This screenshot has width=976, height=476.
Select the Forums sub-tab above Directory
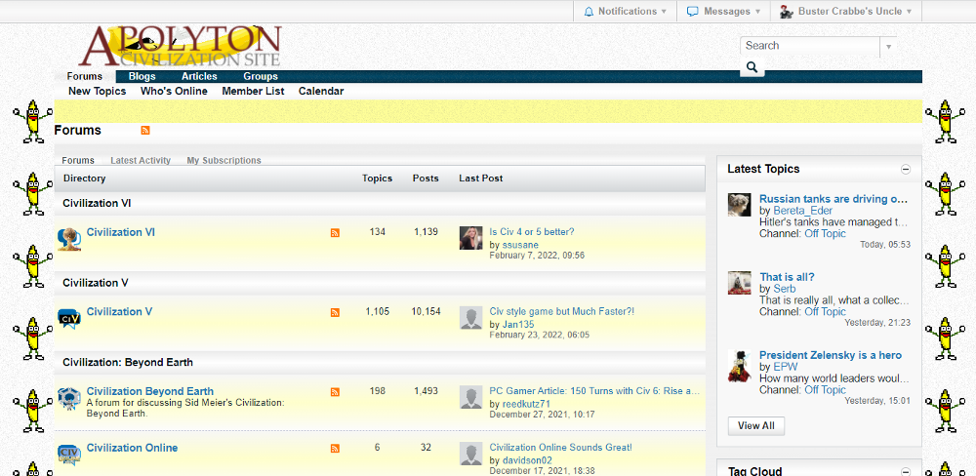(78, 161)
